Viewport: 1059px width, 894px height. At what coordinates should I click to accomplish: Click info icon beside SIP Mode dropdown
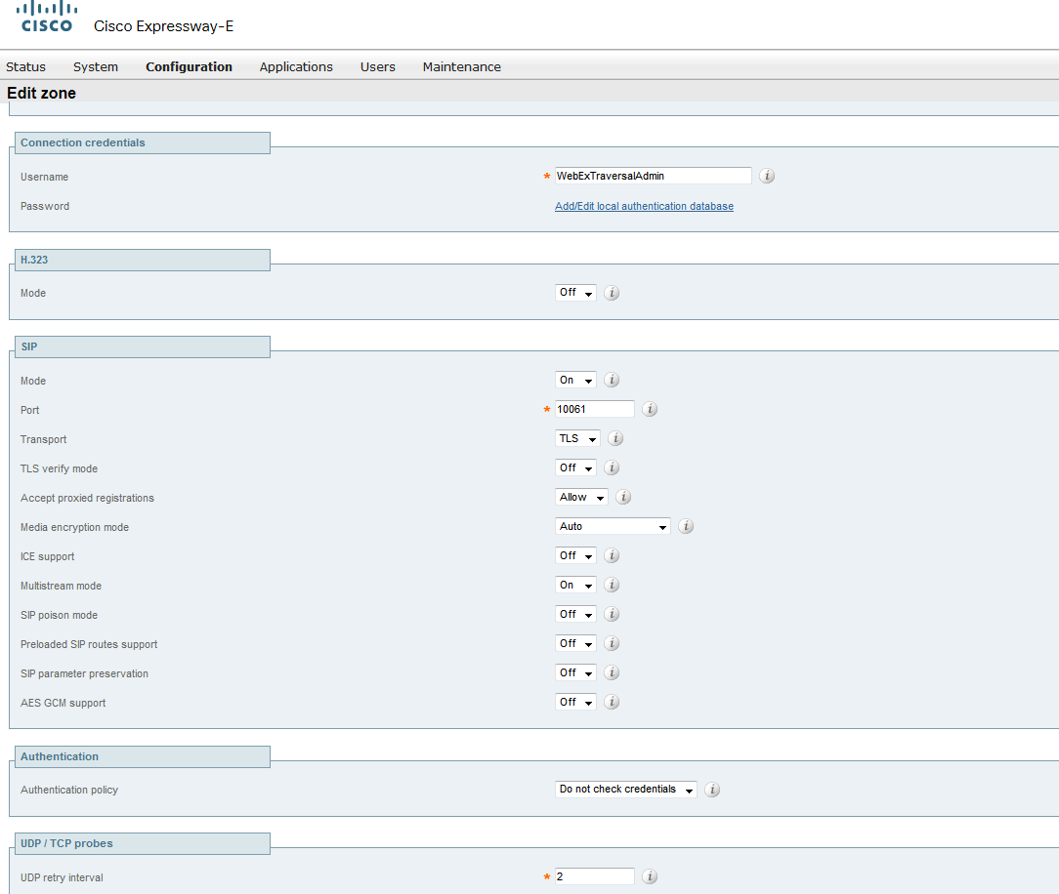[612, 380]
